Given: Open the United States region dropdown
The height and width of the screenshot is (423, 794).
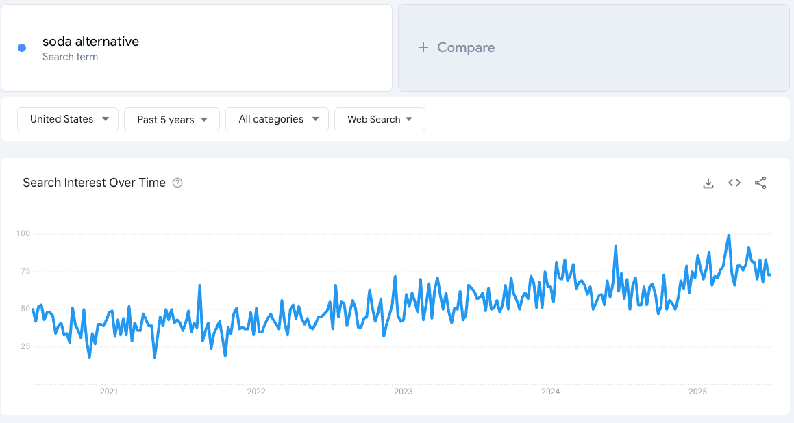Looking at the screenshot, I should 67,119.
